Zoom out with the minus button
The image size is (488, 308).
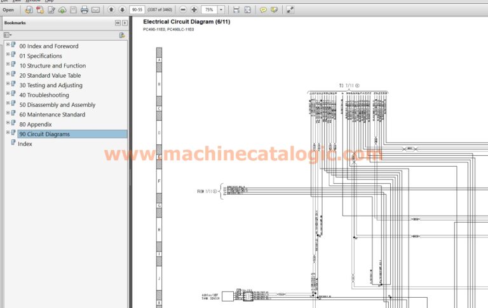click(x=183, y=10)
